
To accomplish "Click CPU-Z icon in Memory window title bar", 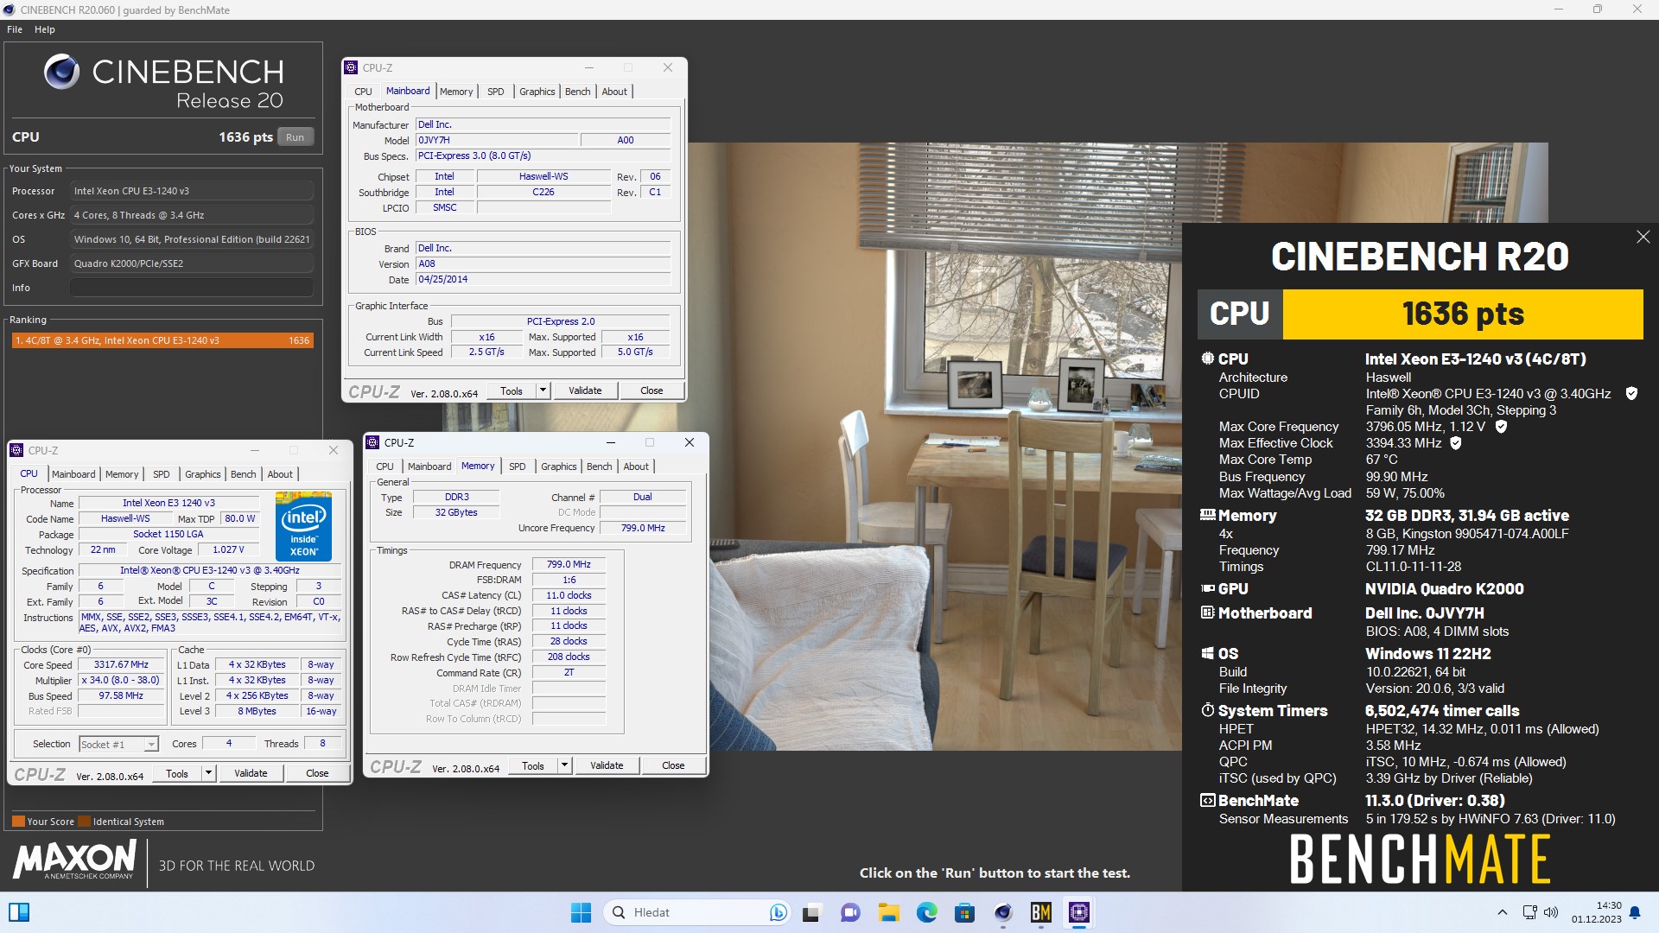I will (x=372, y=442).
